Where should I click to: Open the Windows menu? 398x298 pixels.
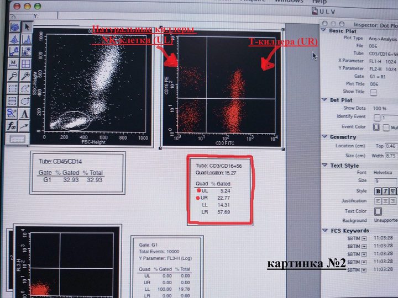(289, 1)
